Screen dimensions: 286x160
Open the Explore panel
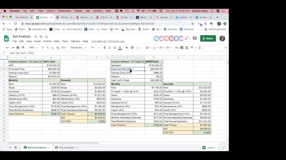pos(209,148)
